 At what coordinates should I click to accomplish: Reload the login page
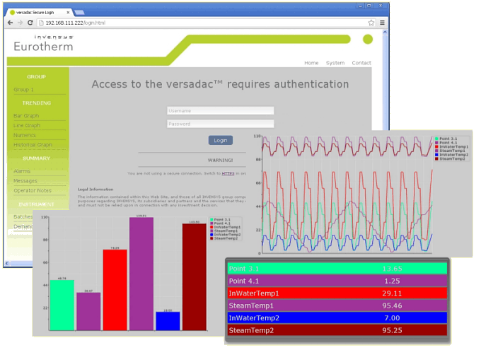[x=30, y=23]
